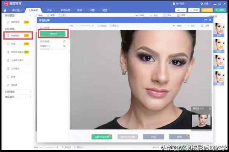Open the size tool in main toolbar
The width and height of the screenshot is (229, 152).
[63, 16]
